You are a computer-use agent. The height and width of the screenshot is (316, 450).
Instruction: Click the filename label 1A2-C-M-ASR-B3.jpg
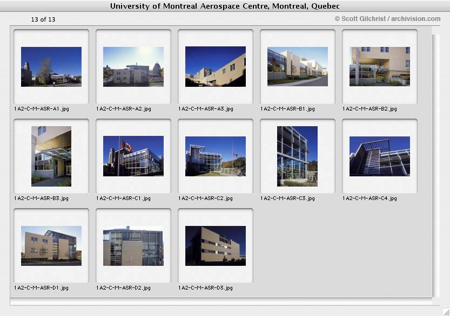[x=41, y=198]
